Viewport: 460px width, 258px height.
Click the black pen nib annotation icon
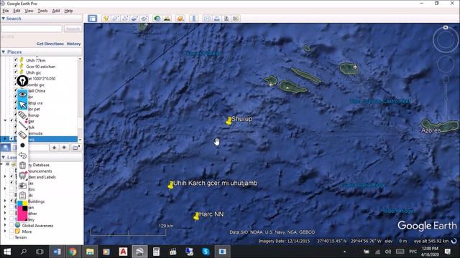tap(22, 81)
